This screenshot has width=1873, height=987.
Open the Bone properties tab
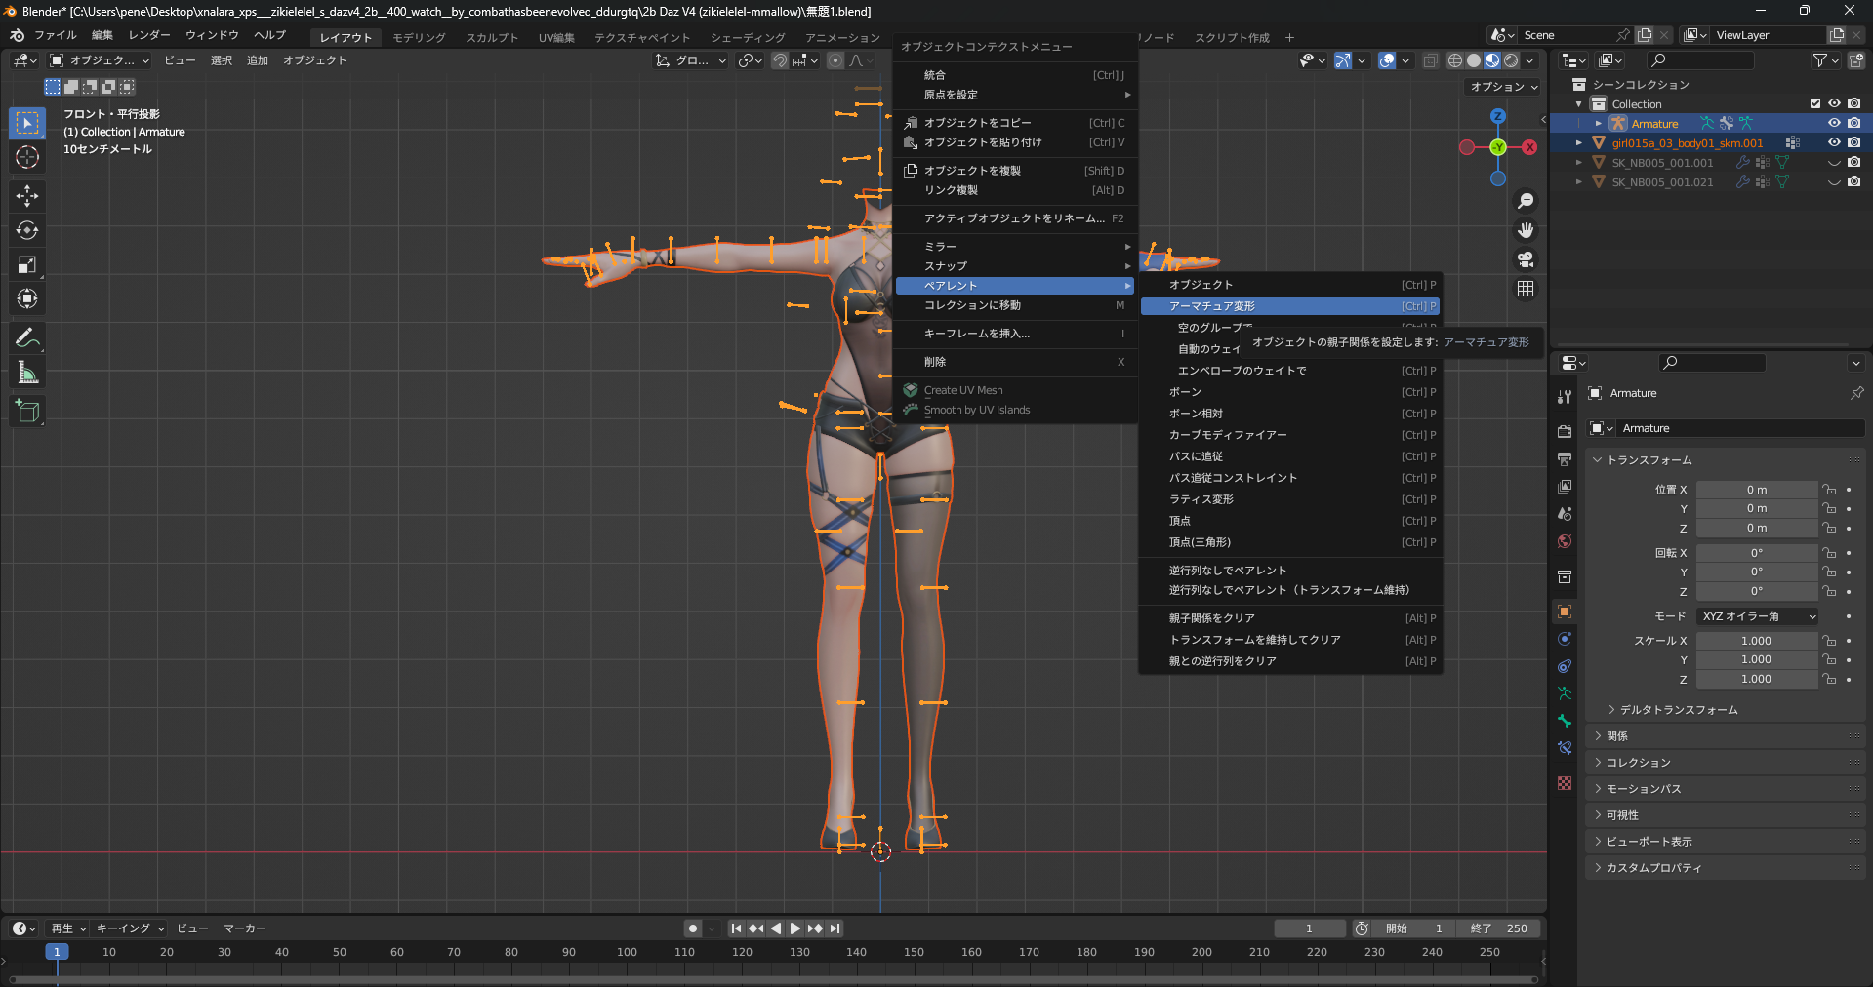(1565, 721)
